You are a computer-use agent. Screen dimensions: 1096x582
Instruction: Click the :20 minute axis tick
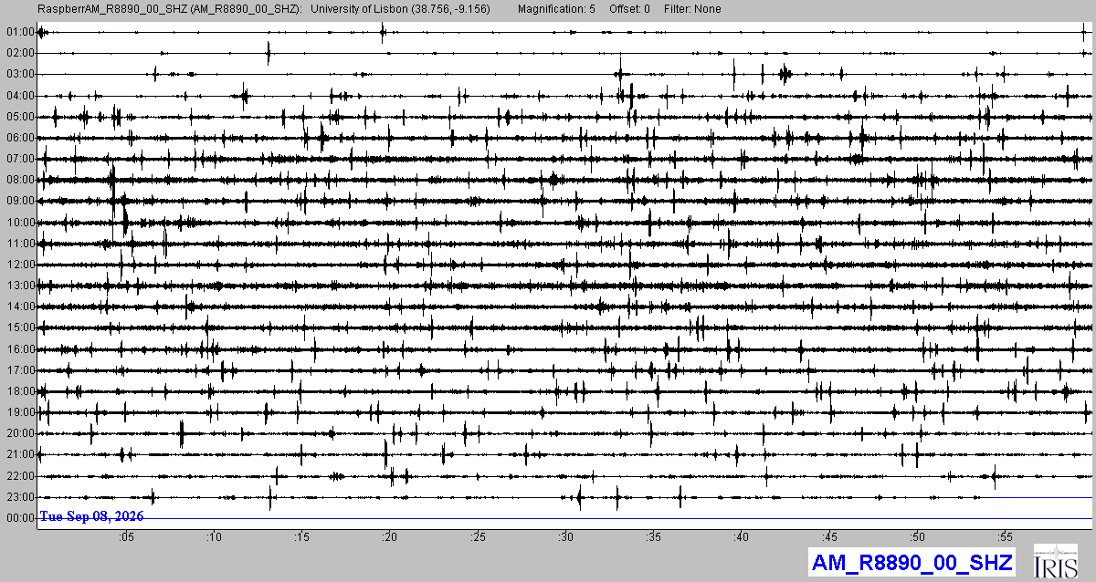click(x=390, y=536)
